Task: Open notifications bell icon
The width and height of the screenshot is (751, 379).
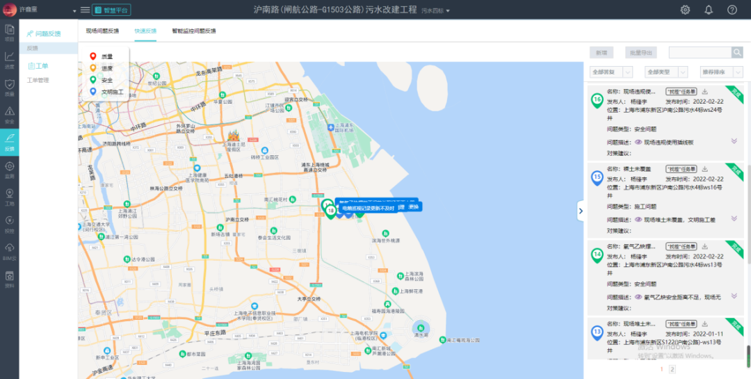Action: click(x=709, y=10)
